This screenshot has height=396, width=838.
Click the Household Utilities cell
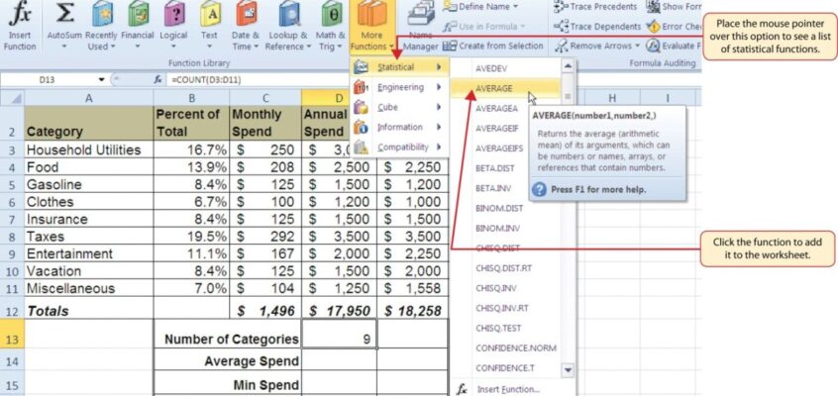tap(89, 149)
